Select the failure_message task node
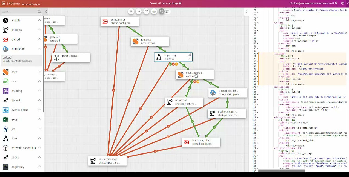Image resolution: width=349 pixels, height=177 pixels. tap(107, 161)
